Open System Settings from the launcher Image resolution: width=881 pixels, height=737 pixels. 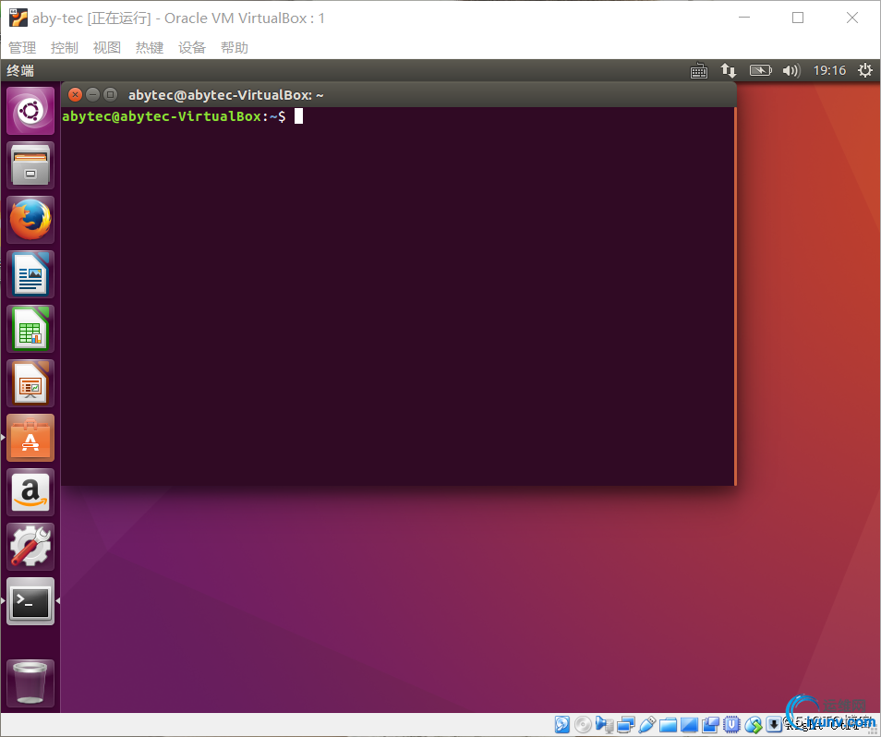[x=30, y=547]
